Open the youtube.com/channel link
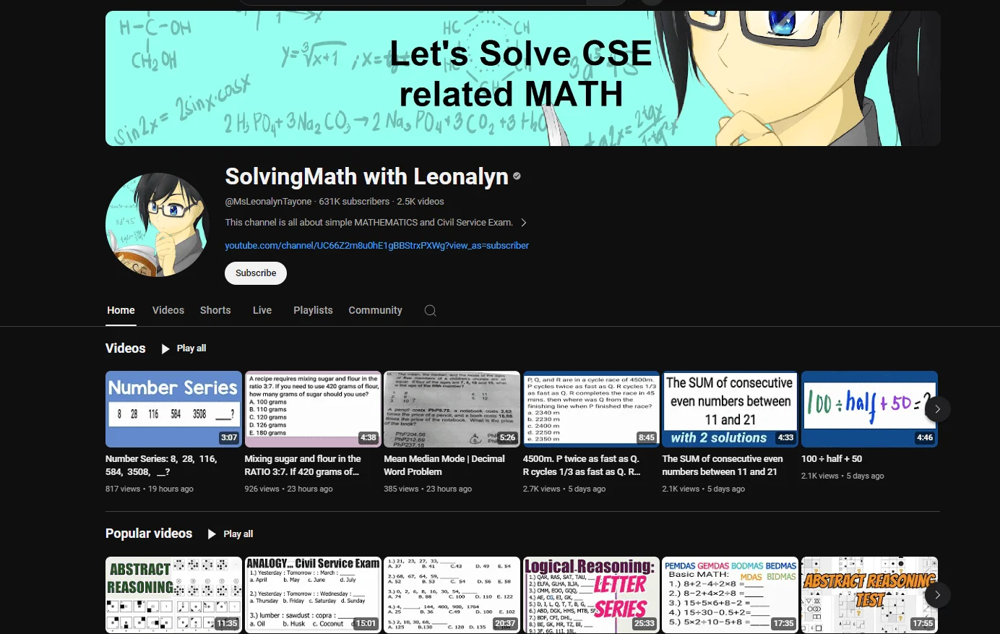 [376, 246]
